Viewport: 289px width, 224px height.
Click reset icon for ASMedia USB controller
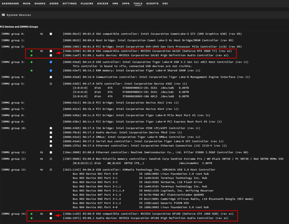click(x=41, y=170)
